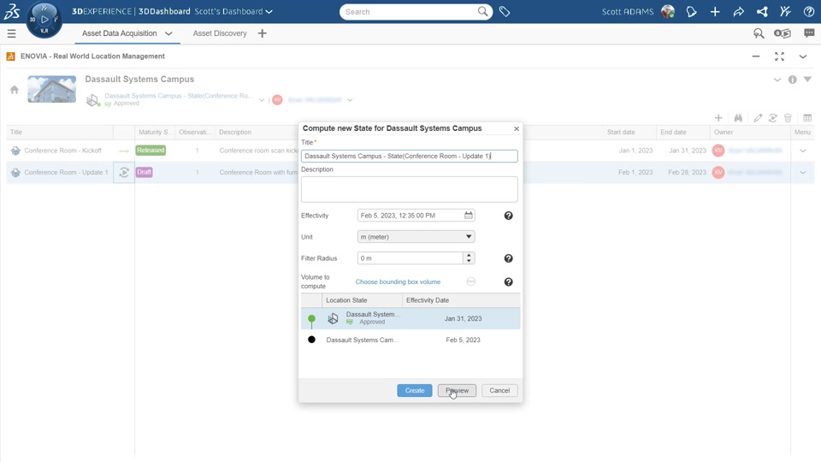Click the information icon in widget header

(x=792, y=80)
